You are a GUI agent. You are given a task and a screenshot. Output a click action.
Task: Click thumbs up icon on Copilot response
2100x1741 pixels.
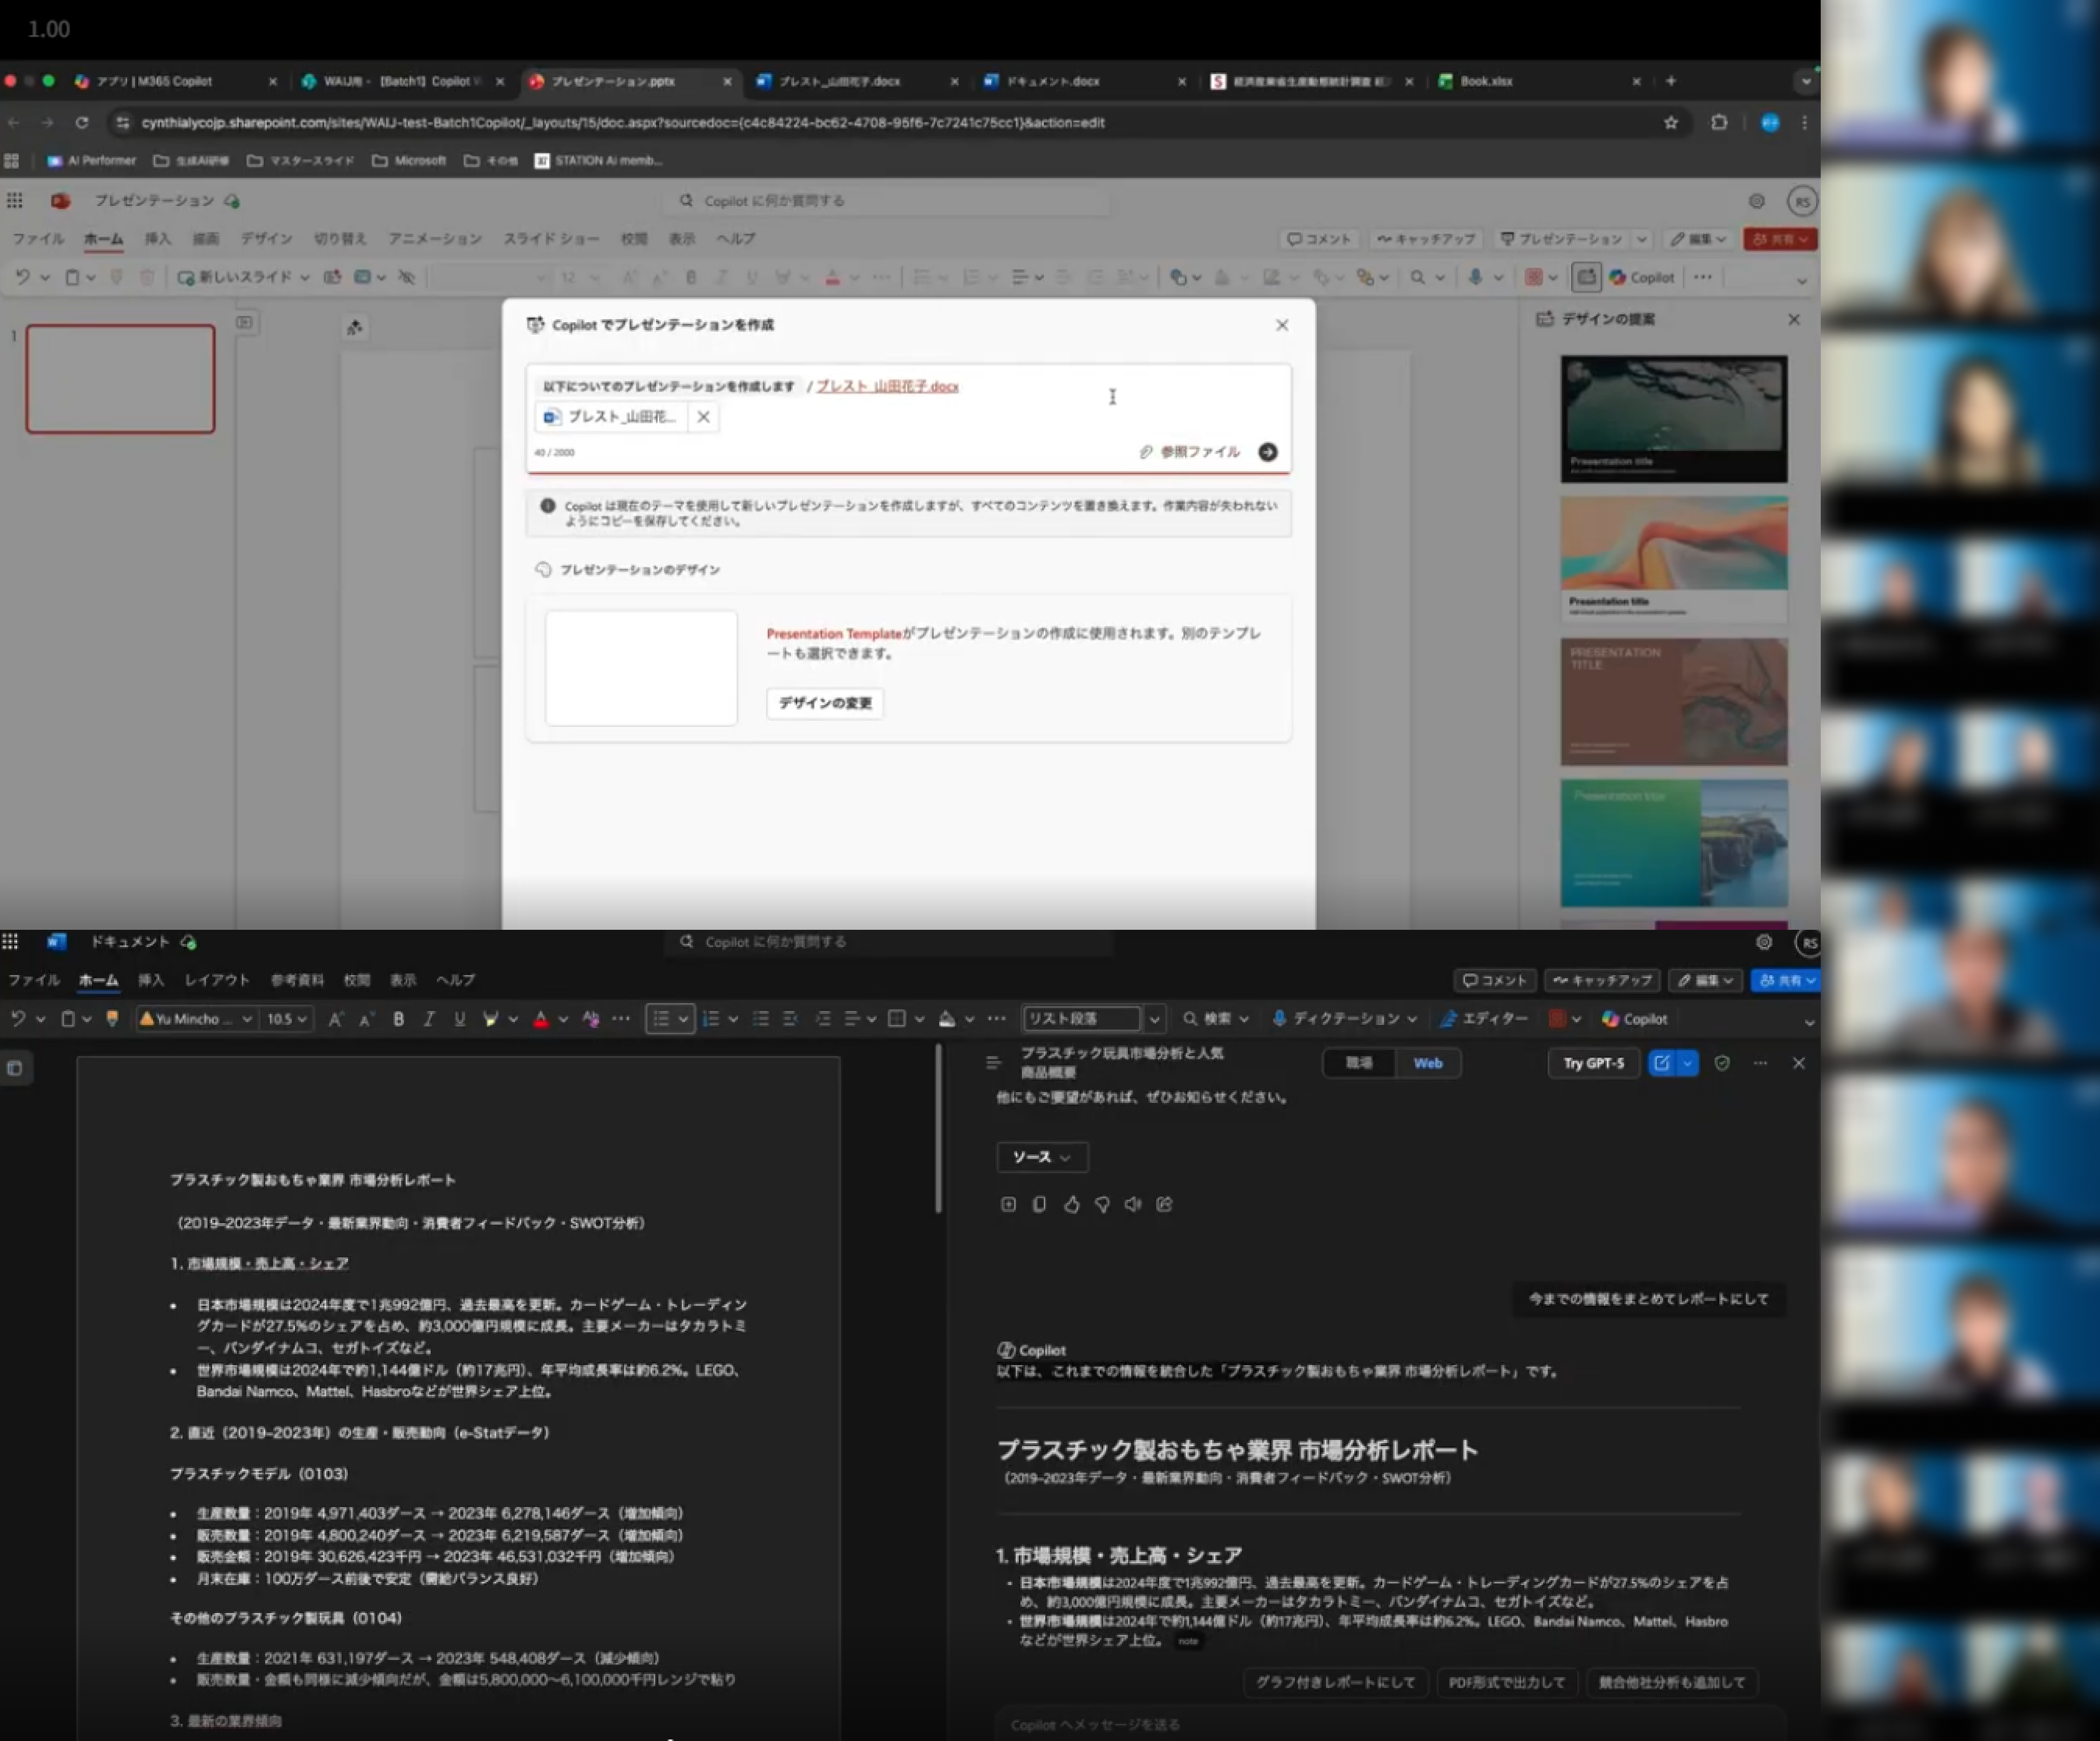coord(1071,1205)
